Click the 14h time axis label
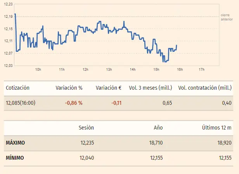The width and height of the screenshot is (239, 174). pos(133,70)
